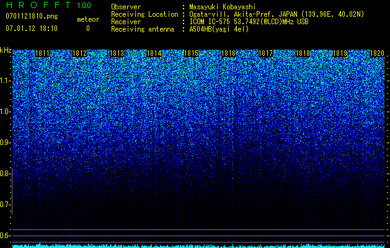Select the filename 0701121810.png
The width and height of the screenshot is (390, 248).
[x=32, y=17]
